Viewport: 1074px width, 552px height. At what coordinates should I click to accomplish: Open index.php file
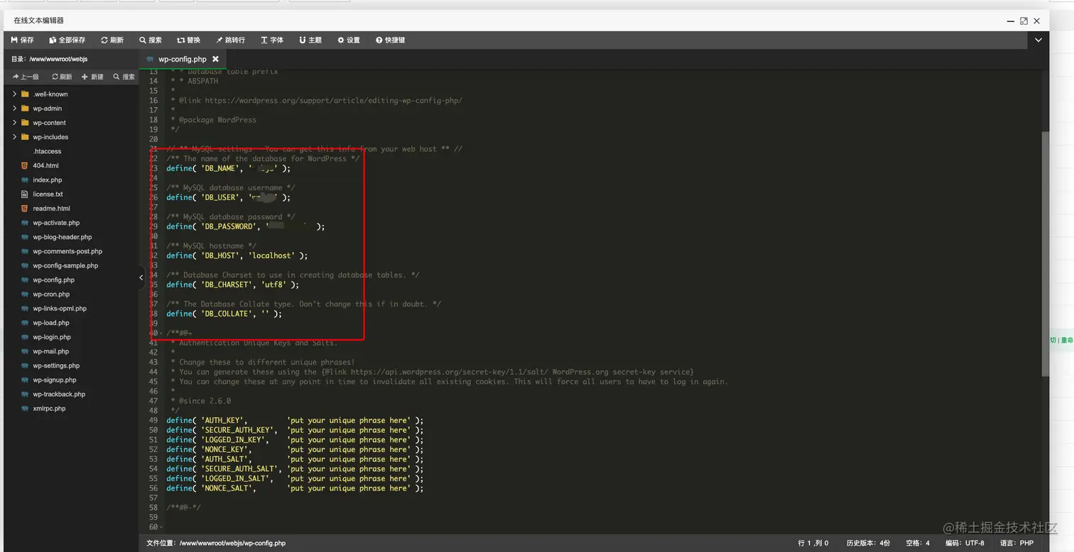coord(47,180)
